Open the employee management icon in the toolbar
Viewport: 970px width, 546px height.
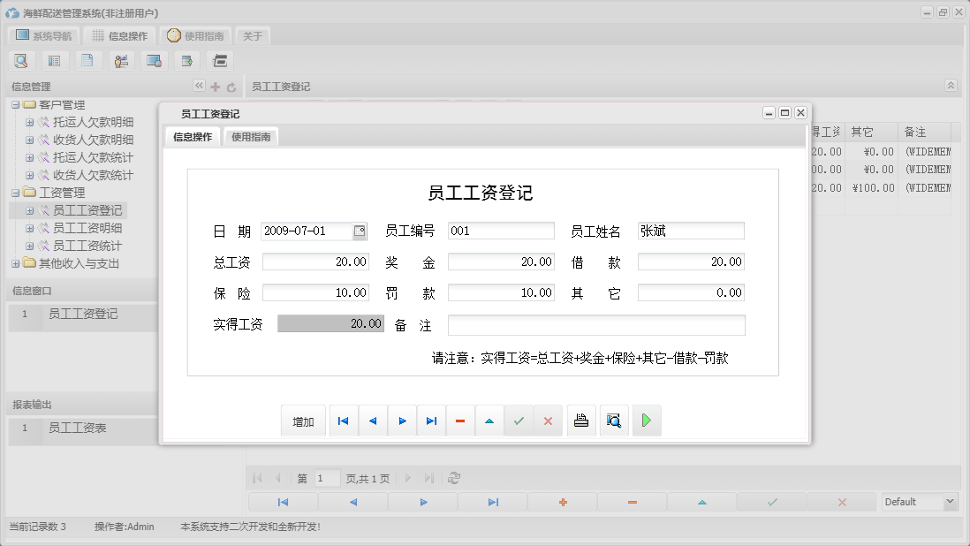tap(121, 60)
